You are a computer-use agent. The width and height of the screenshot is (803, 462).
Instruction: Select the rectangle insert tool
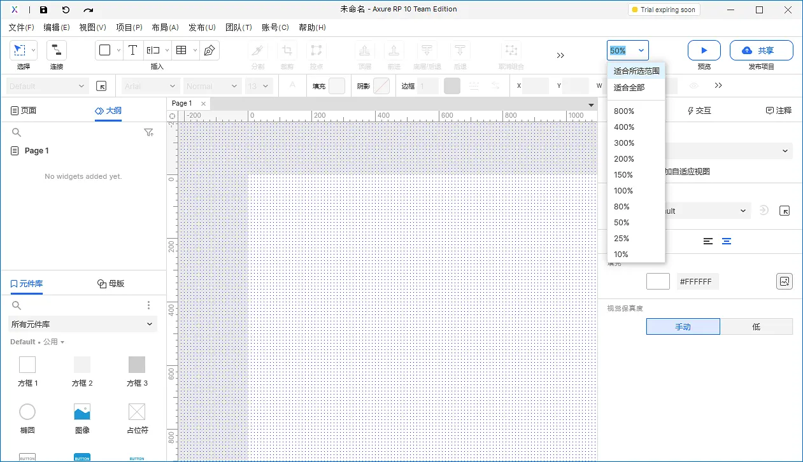tap(106, 49)
